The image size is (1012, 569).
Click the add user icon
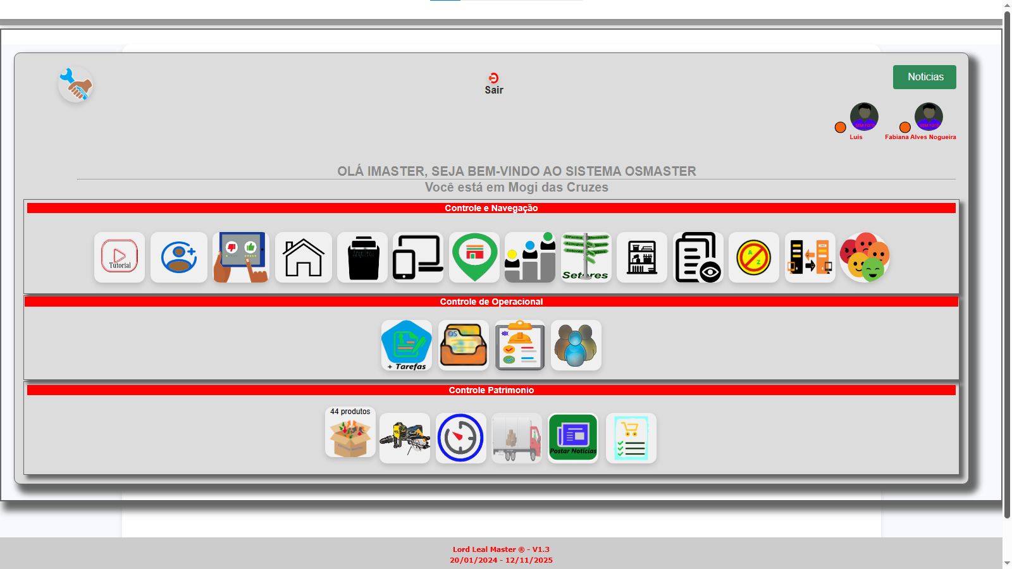[179, 257]
